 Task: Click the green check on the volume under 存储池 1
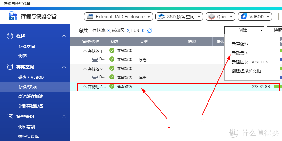(112, 59)
